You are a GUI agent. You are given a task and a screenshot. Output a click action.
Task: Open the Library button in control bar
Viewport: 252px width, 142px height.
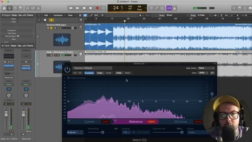click(x=4, y=8)
